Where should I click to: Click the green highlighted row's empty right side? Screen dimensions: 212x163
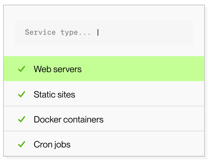(x=156, y=69)
